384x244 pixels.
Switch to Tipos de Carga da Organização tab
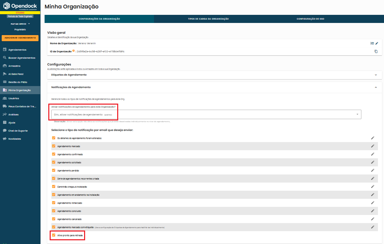tap(208, 19)
